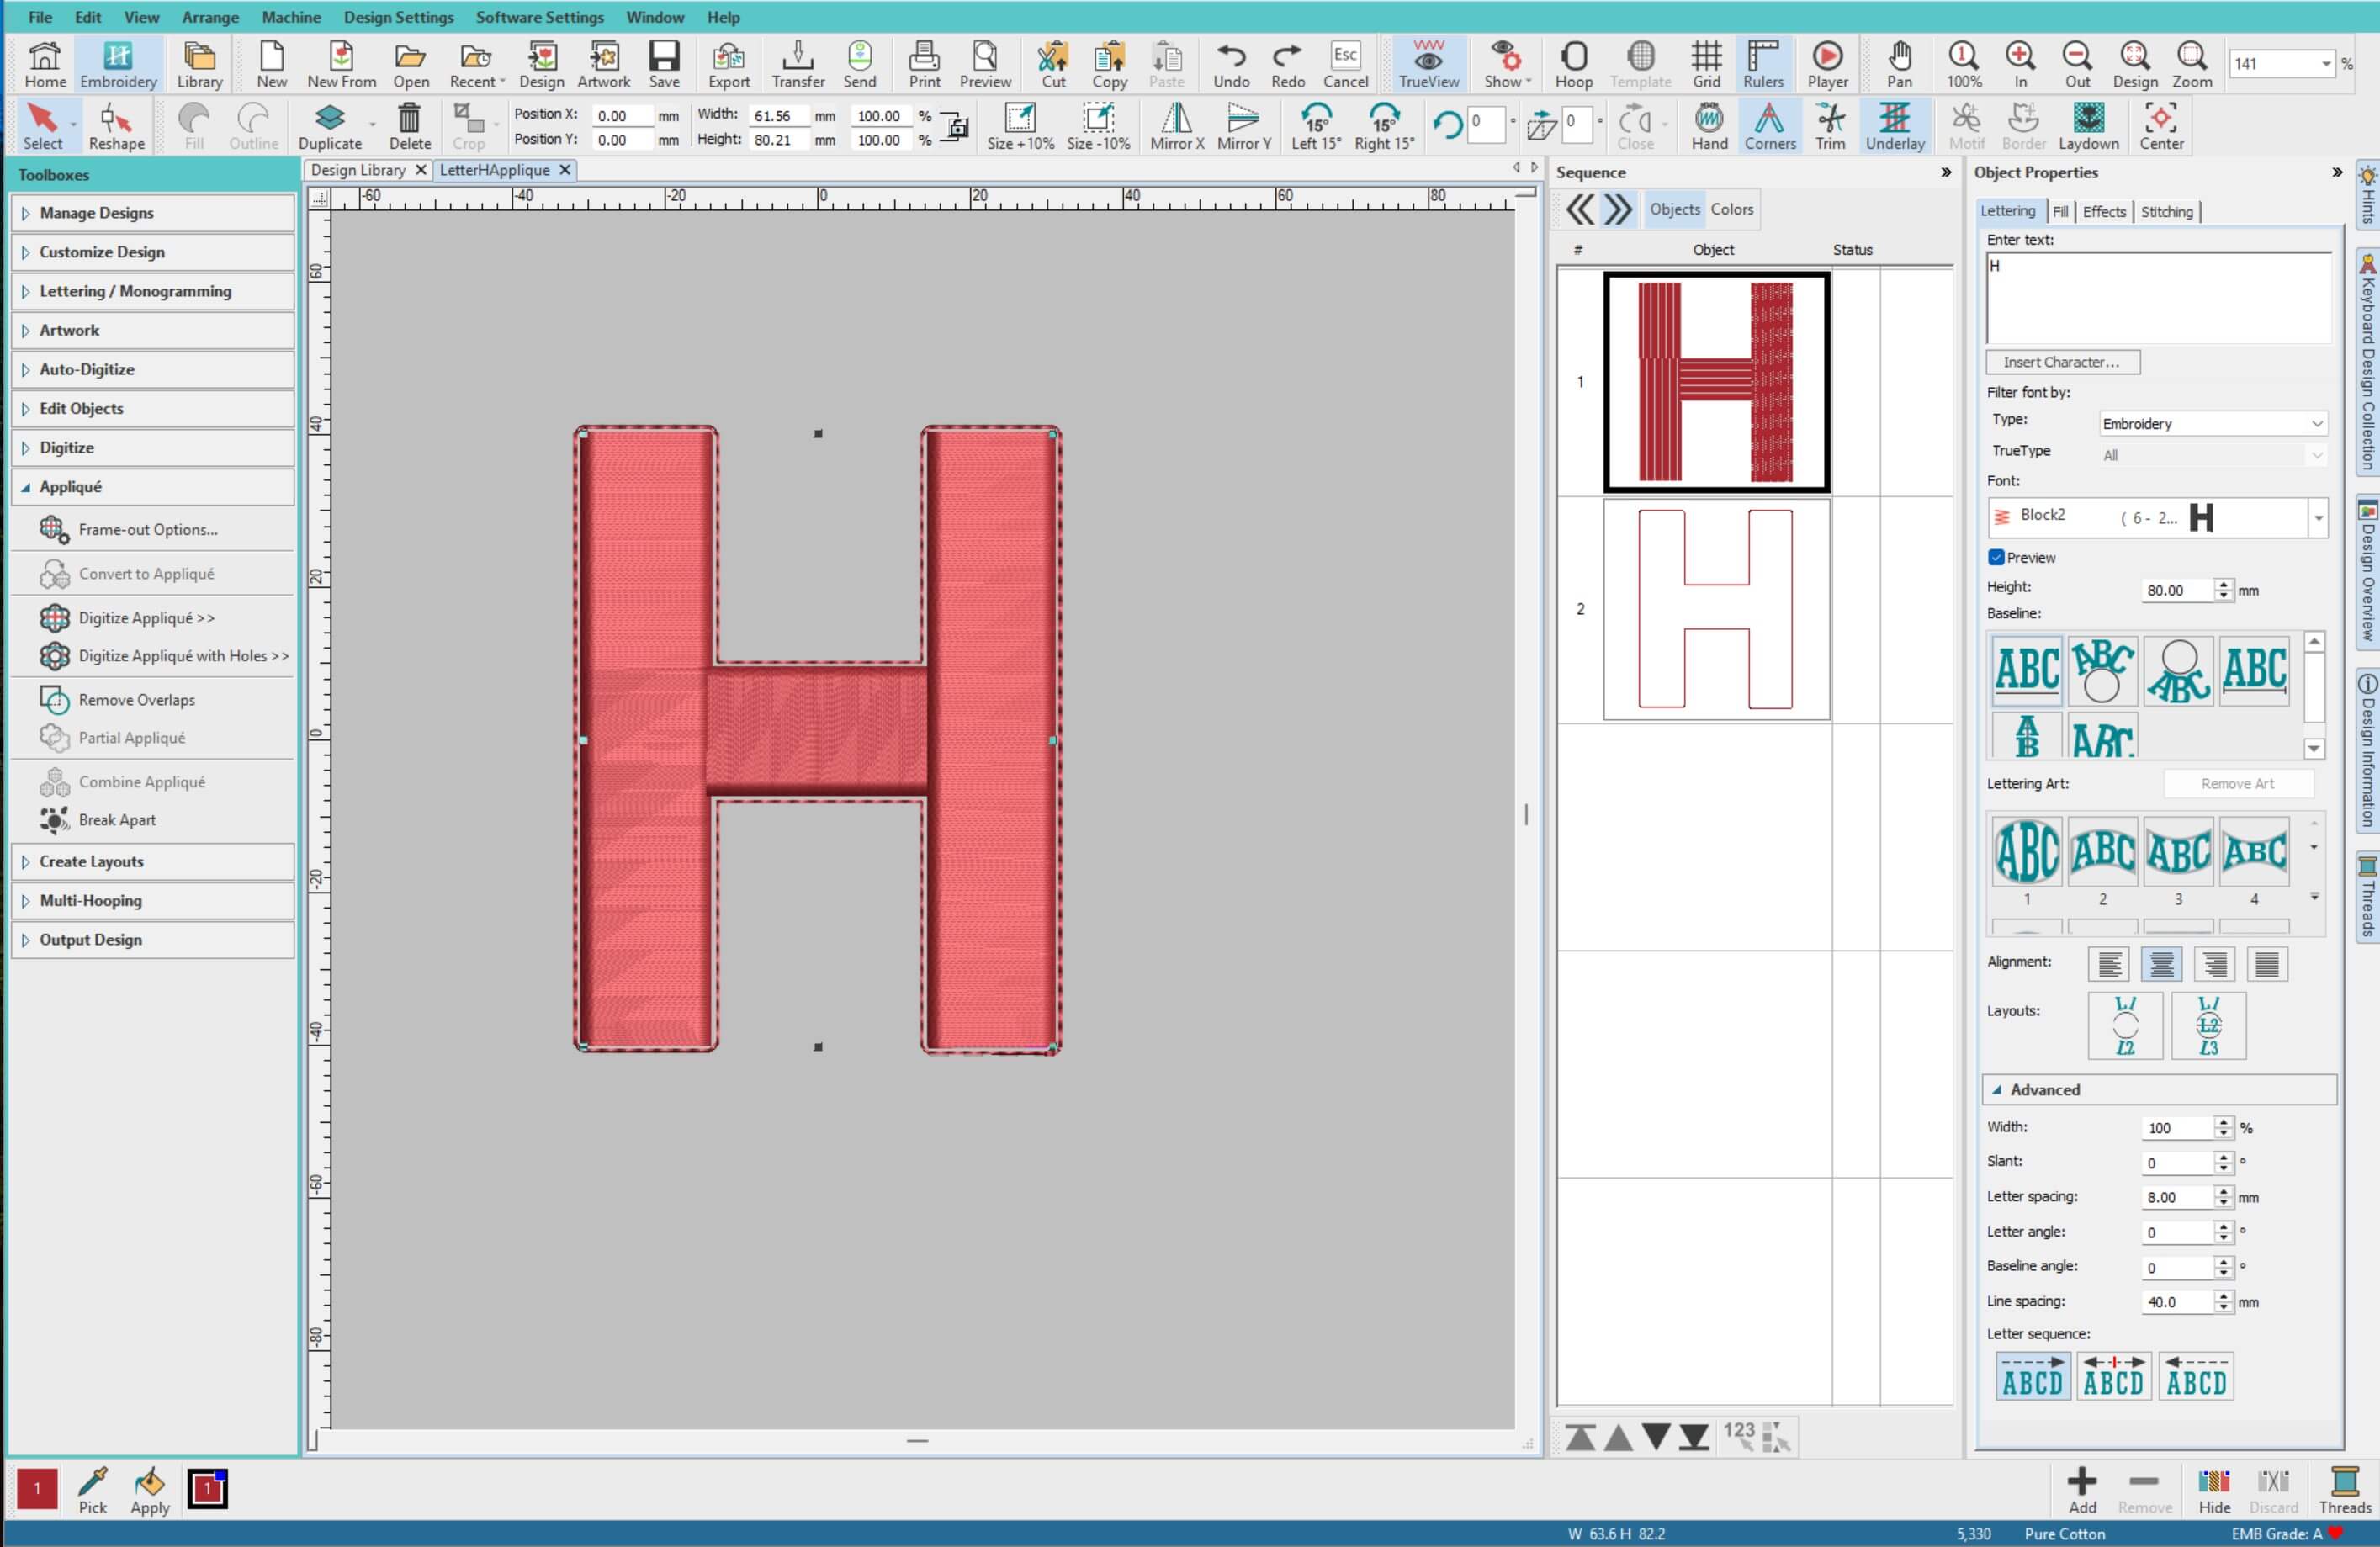This screenshot has width=2380, height=1547.
Task: Rotate Right 15° icon
Action: 1384,126
